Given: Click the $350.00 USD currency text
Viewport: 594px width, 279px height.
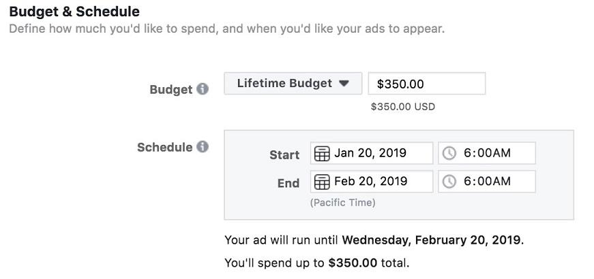Looking at the screenshot, I should [x=402, y=107].
